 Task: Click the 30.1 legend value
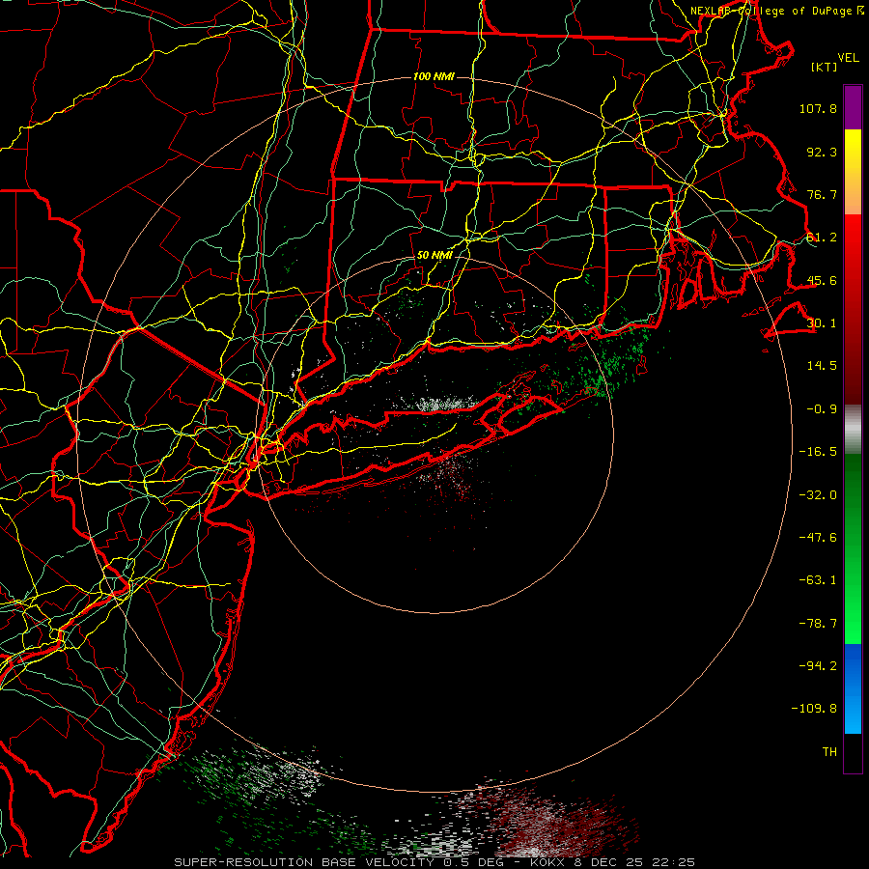coord(822,323)
